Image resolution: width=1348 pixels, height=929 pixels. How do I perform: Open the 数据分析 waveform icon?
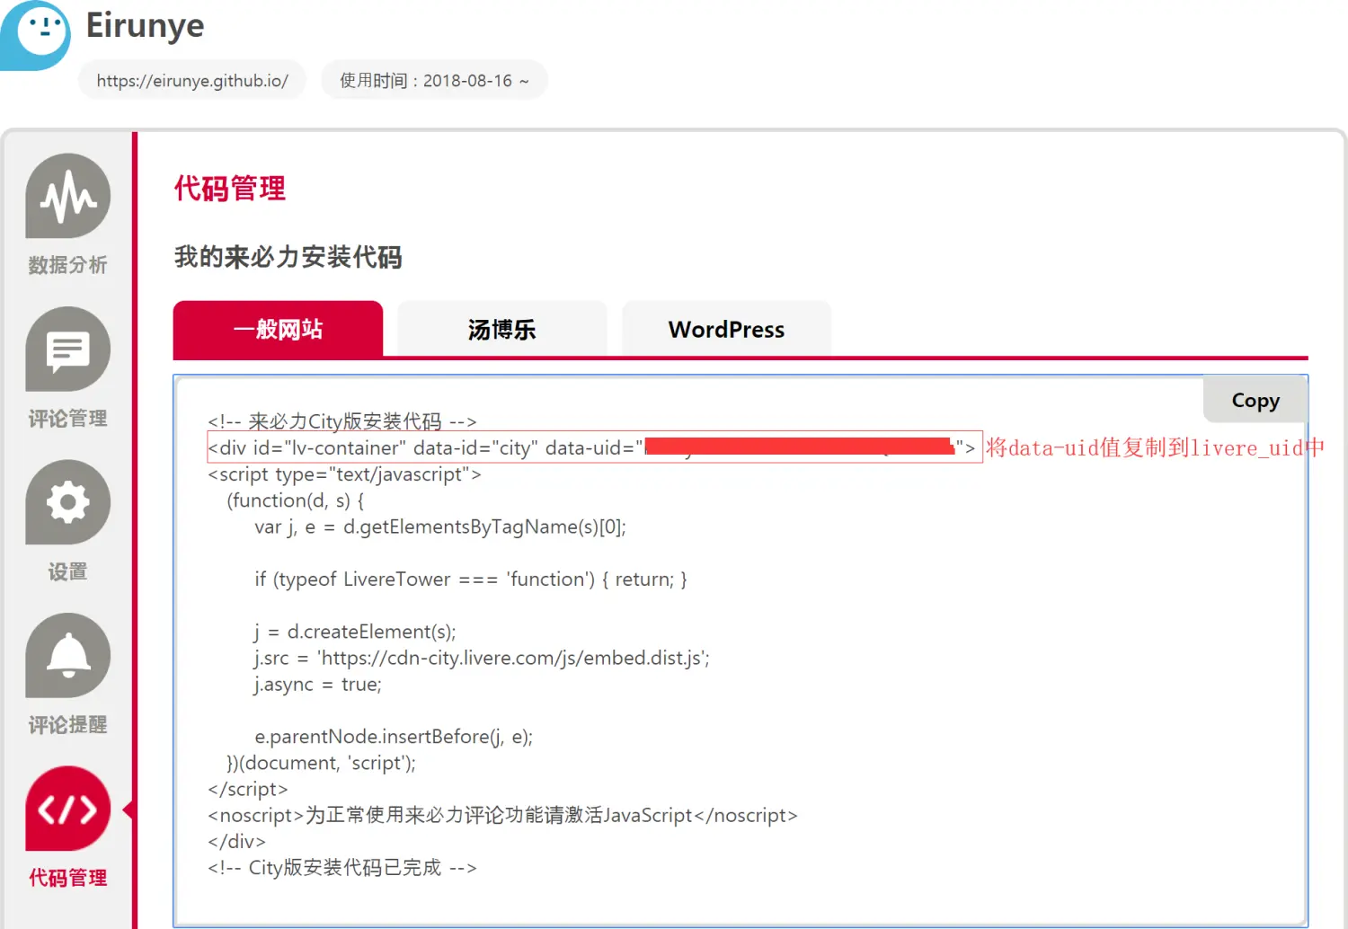[x=67, y=196]
